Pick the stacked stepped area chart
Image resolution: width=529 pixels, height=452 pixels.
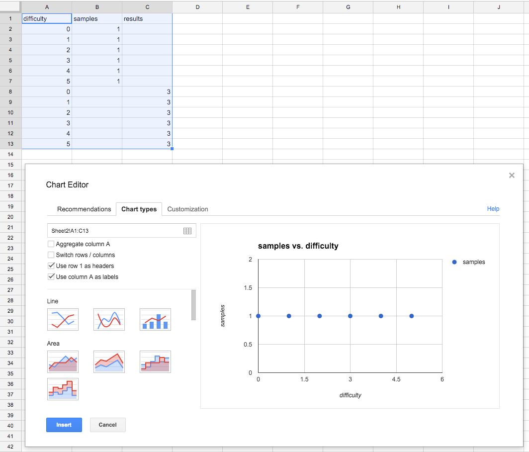point(63,389)
